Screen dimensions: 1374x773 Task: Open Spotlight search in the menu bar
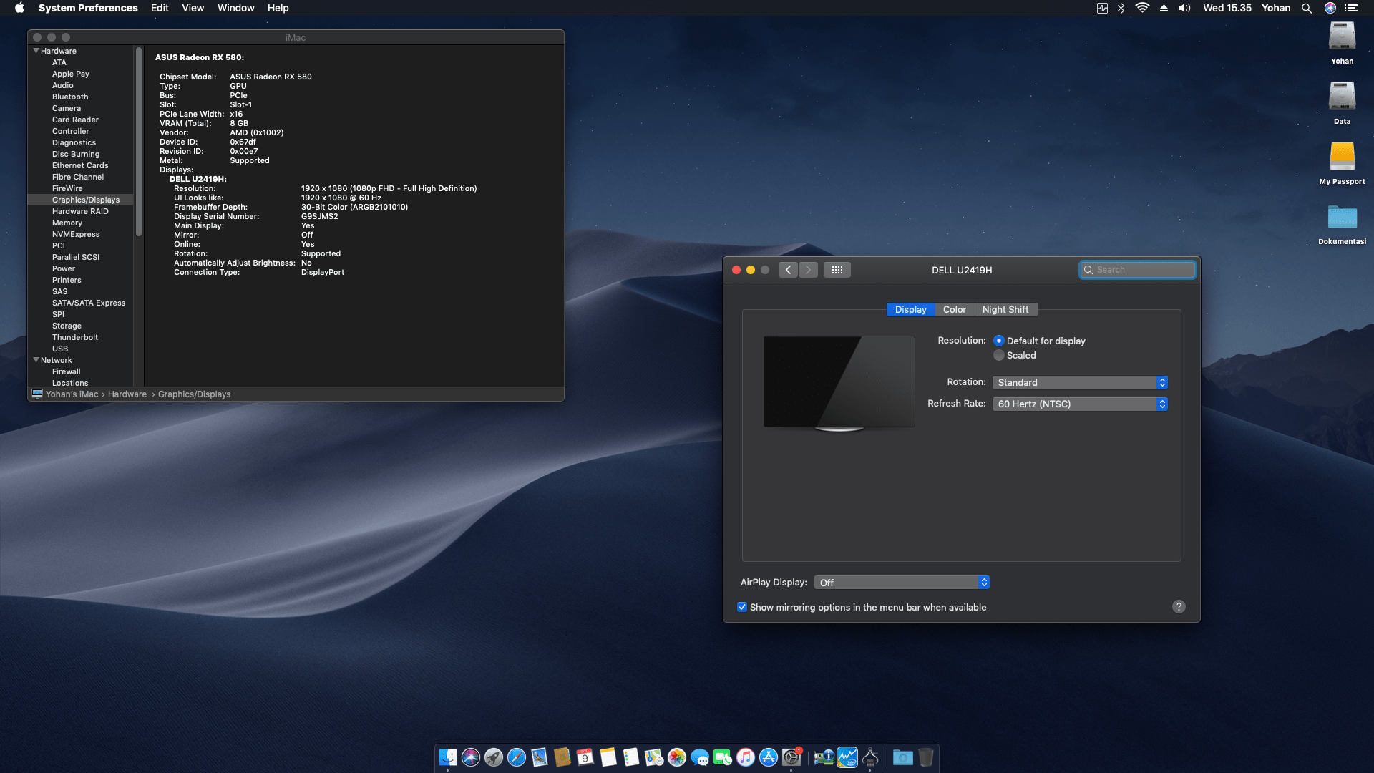(1307, 8)
